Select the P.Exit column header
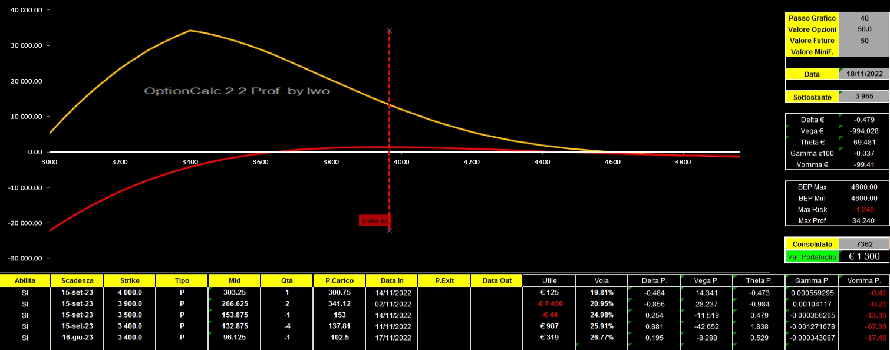The width and height of the screenshot is (890, 350). [x=444, y=280]
